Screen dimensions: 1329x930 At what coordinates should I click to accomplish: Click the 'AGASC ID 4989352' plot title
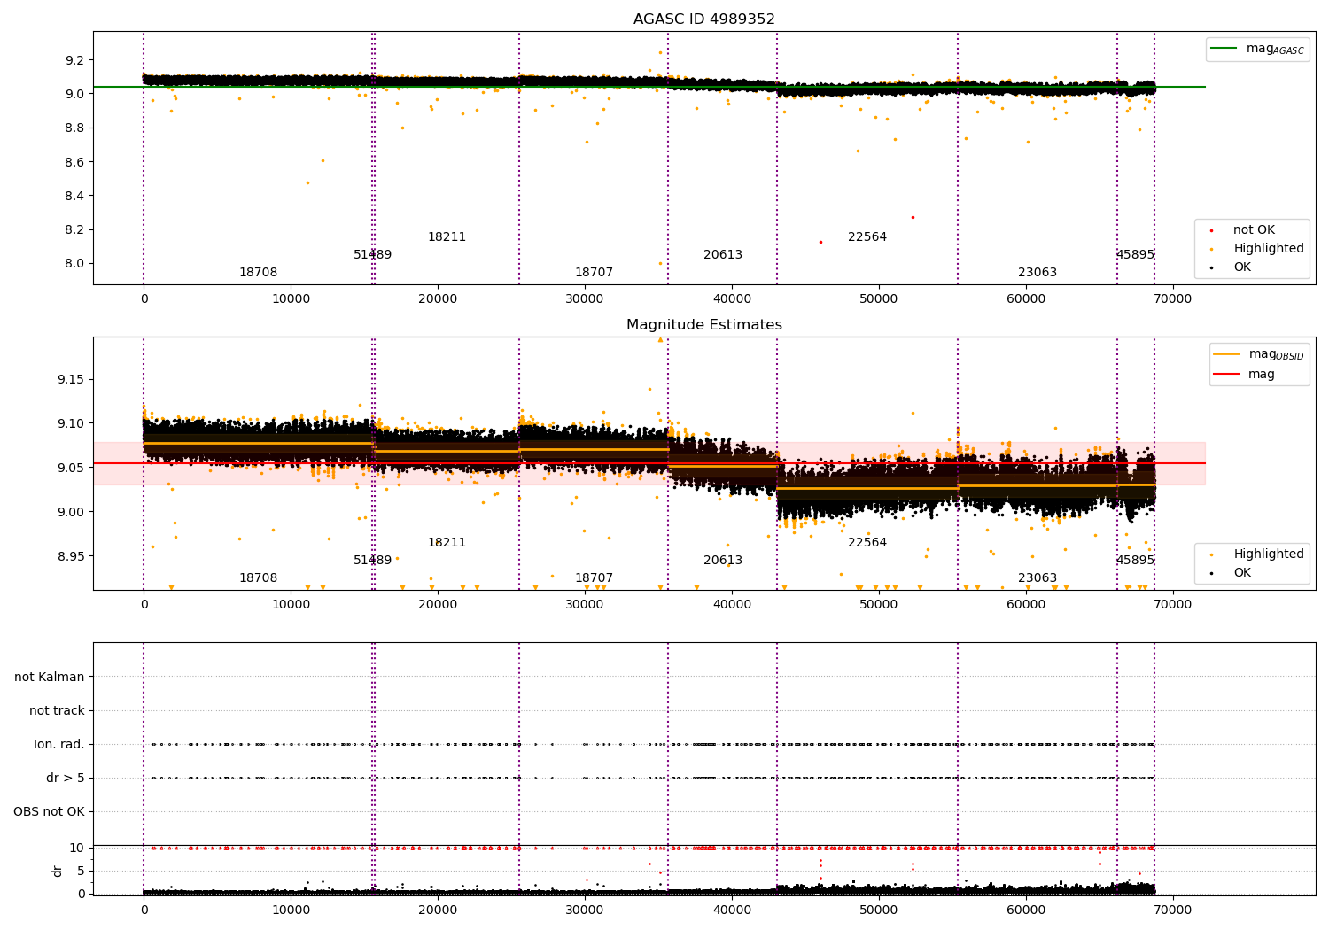pyautogui.click(x=703, y=19)
